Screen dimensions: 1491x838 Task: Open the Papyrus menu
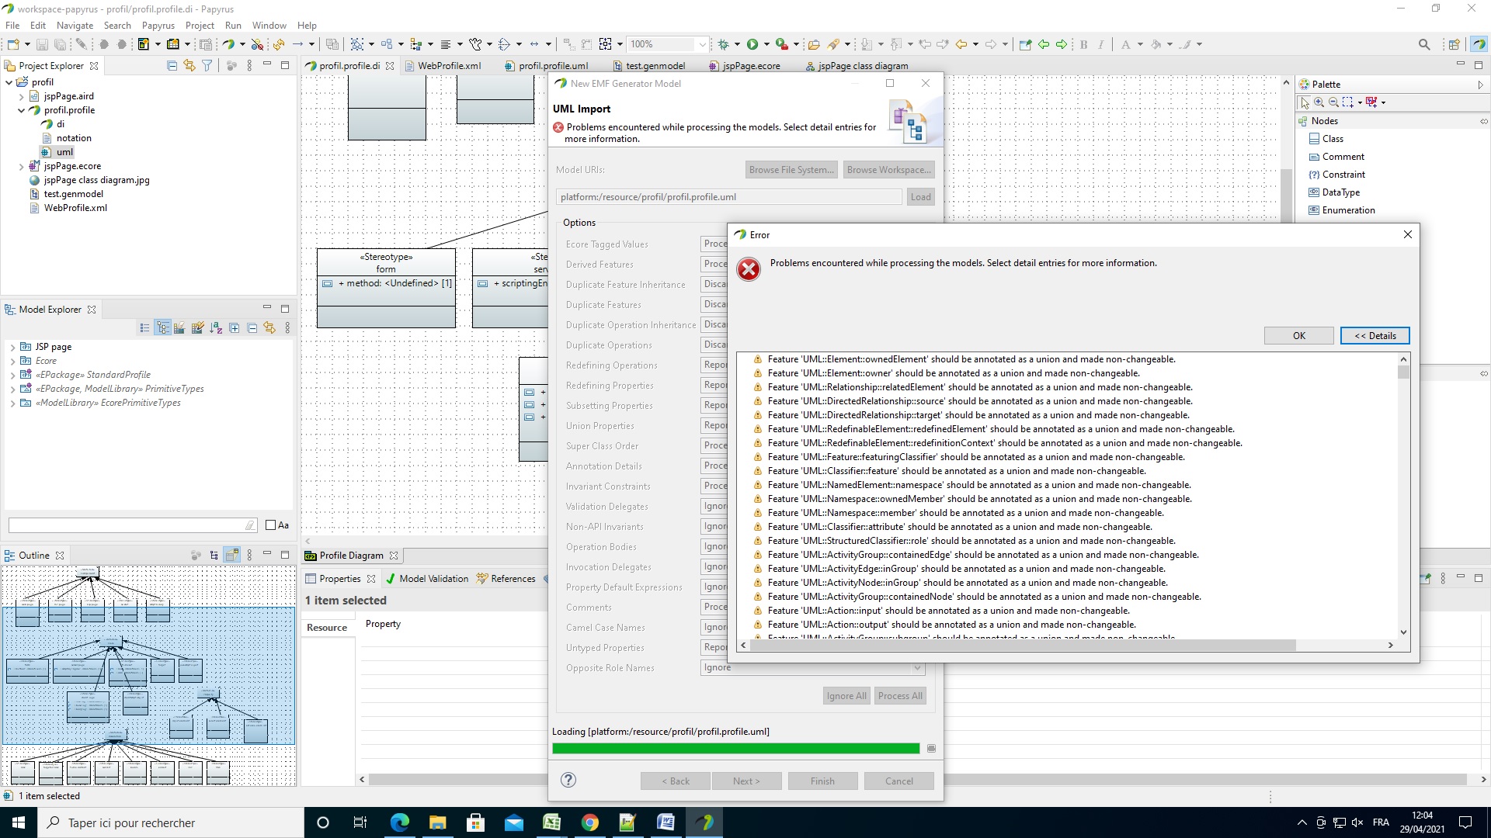point(158,25)
